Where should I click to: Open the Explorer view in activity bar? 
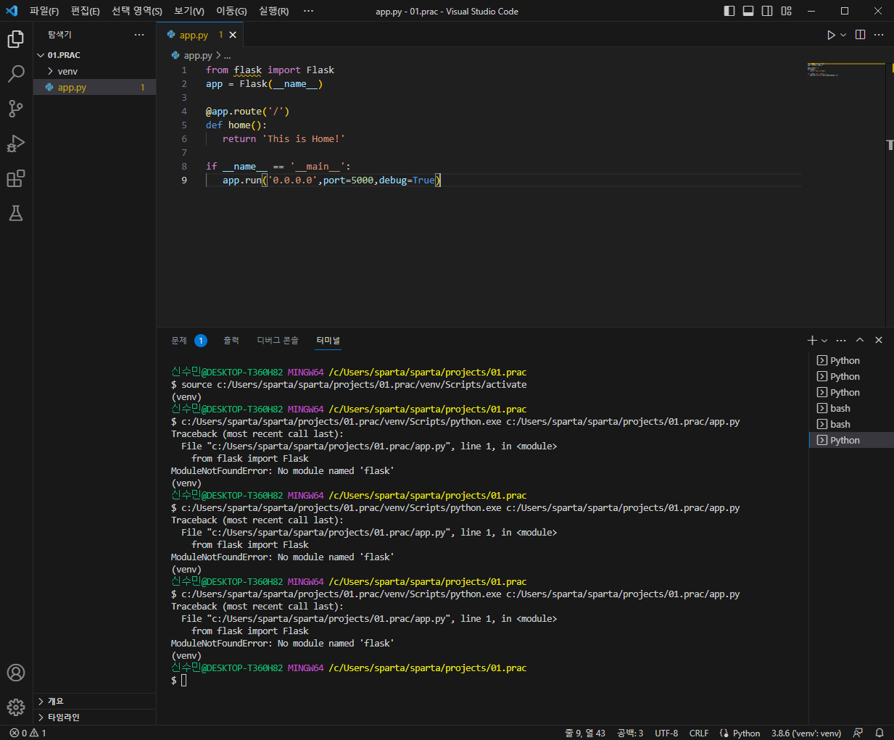pyautogui.click(x=16, y=39)
